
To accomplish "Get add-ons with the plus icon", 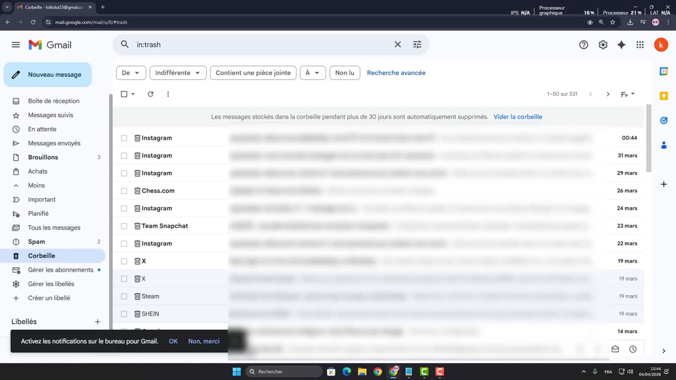I will pos(664,184).
